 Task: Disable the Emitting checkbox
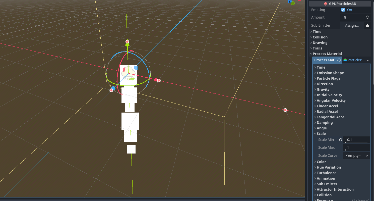point(343,10)
